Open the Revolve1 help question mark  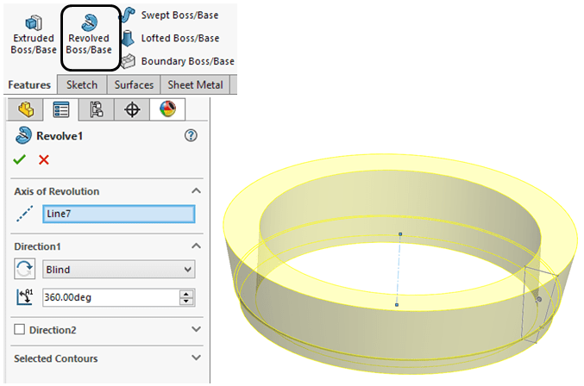(192, 135)
